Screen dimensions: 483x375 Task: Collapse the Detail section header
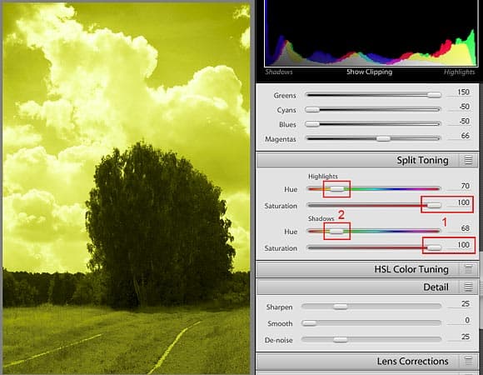367,287
